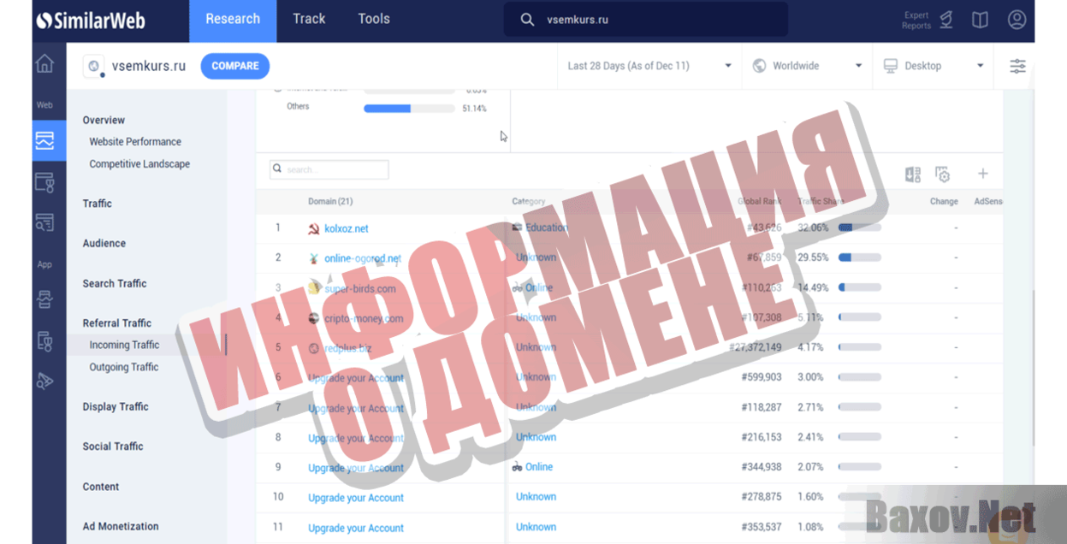The width and height of the screenshot is (1067, 544).
Task: Click the search magnifier in top bar
Action: coord(528,20)
